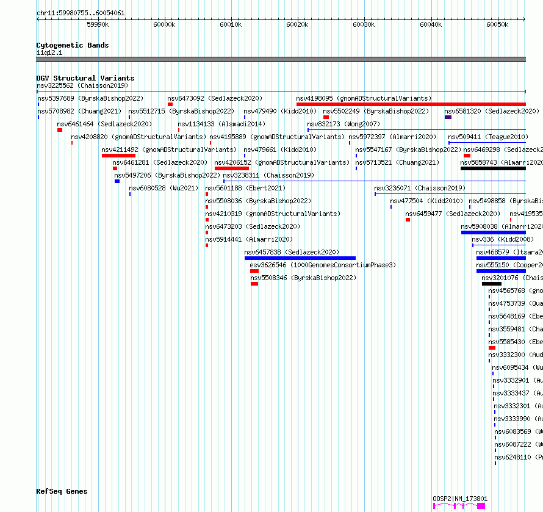Screen dimensions: 543x512
Task: Open the nsv5397689 (ByrskaBishop2022) label
Action: pyautogui.click(x=90, y=98)
